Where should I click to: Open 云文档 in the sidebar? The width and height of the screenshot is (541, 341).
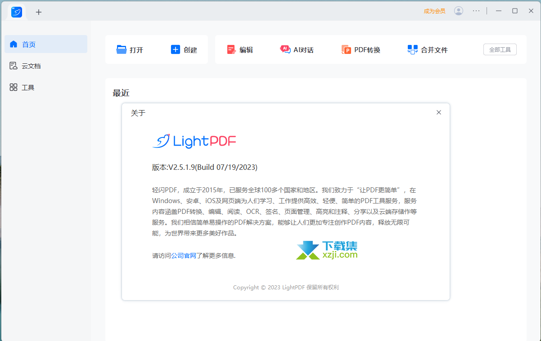point(46,66)
